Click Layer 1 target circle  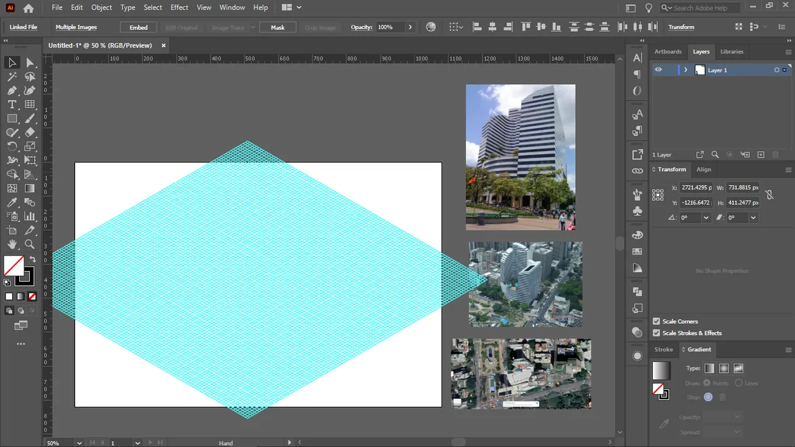pyautogui.click(x=776, y=70)
